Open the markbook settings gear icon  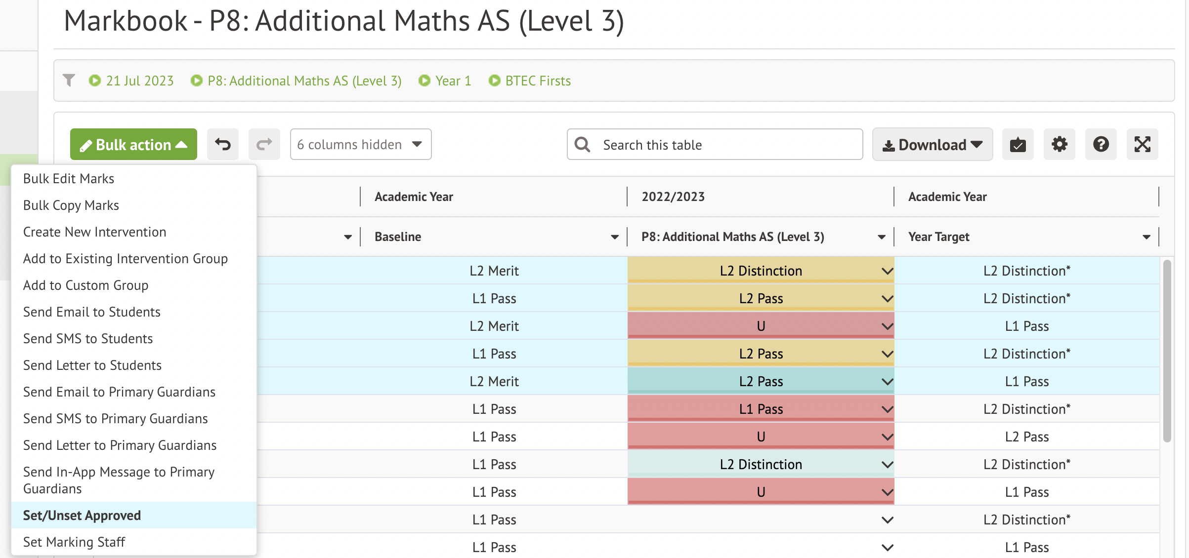(x=1059, y=144)
